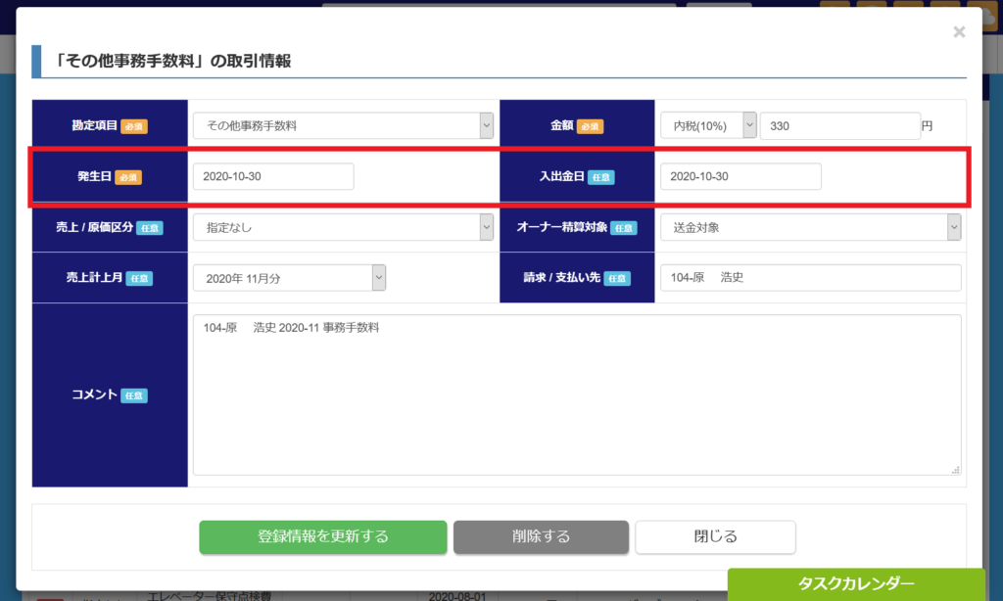The image size is (1003, 601).
Task: Focus the 発生日 date field
Action: [x=272, y=177]
